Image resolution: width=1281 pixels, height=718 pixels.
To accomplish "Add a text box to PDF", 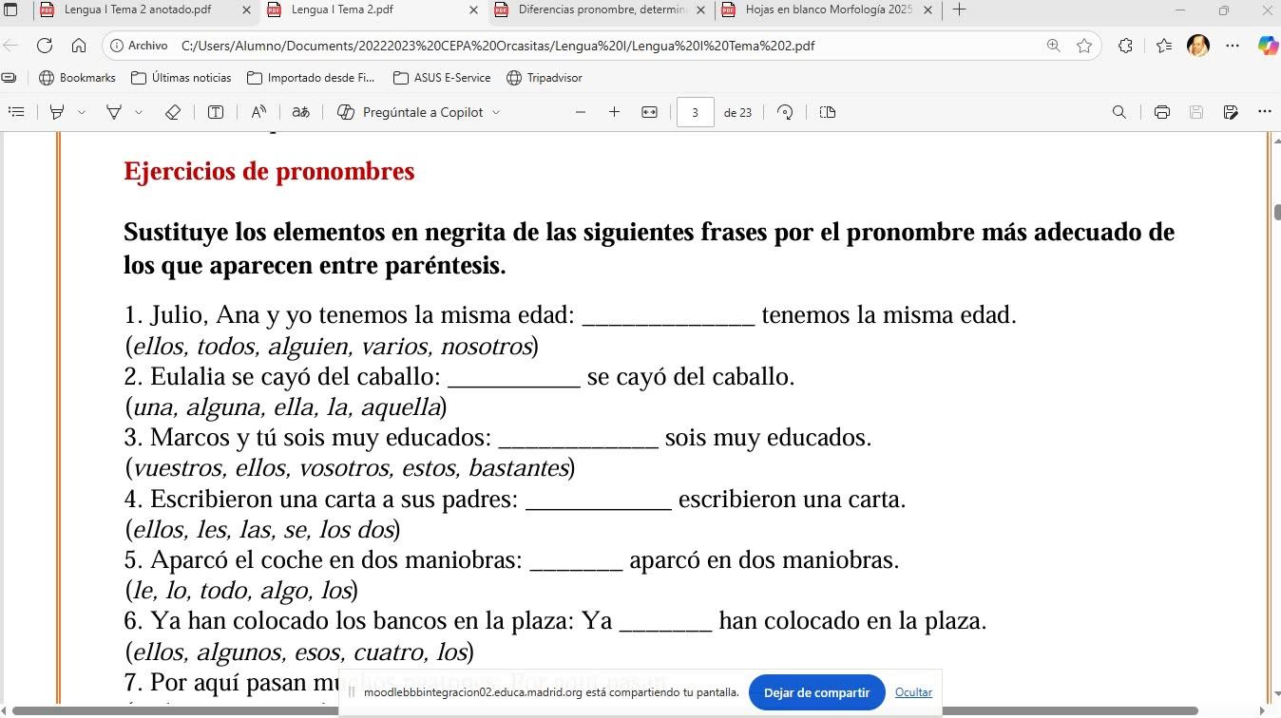I will click(216, 112).
